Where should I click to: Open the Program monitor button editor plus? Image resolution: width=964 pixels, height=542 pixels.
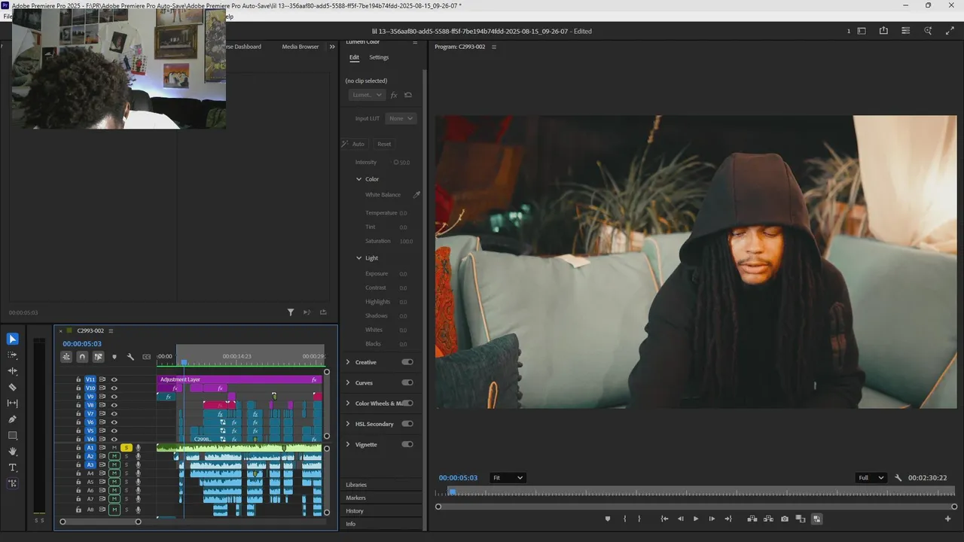click(x=948, y=519)
